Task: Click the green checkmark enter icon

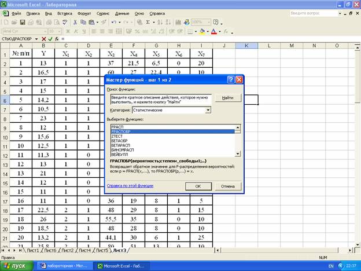Action: pyautogui.click(x=50, y=39)
